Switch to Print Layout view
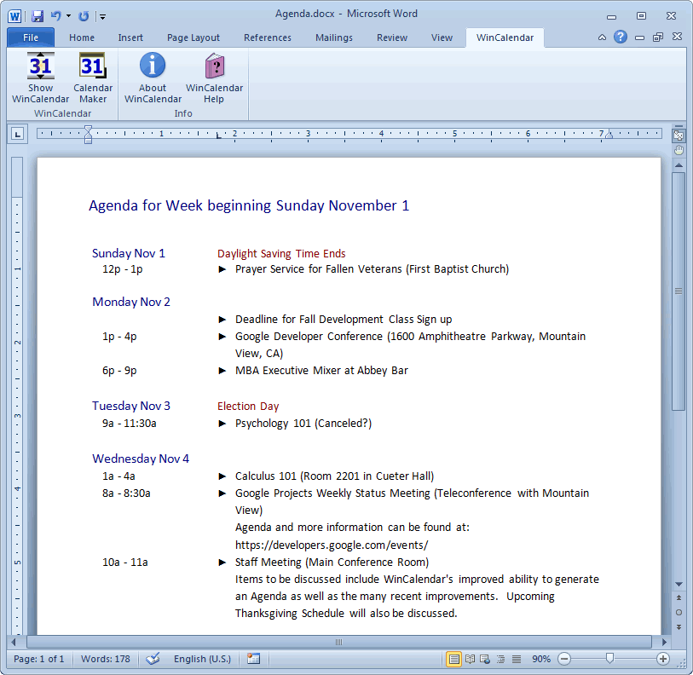Screen dimensions: 693x675 click(x=453, y=659)
